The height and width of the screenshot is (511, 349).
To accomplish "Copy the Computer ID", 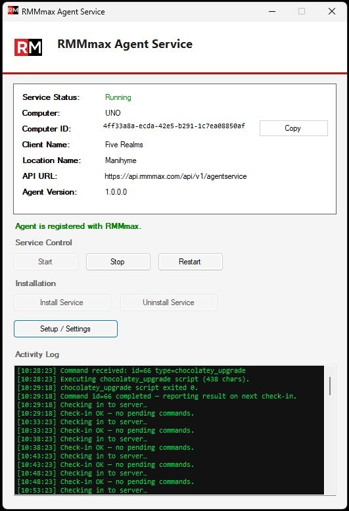I will (x=293, y=128).
